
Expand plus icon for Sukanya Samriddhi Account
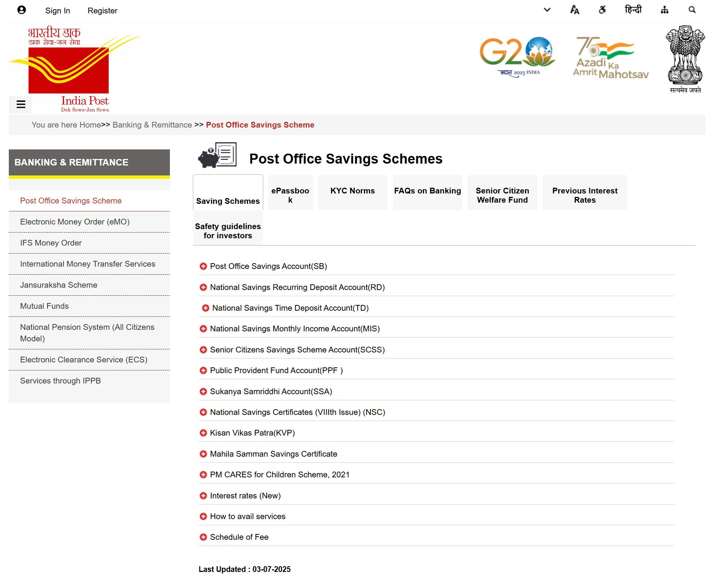(203, 392)
